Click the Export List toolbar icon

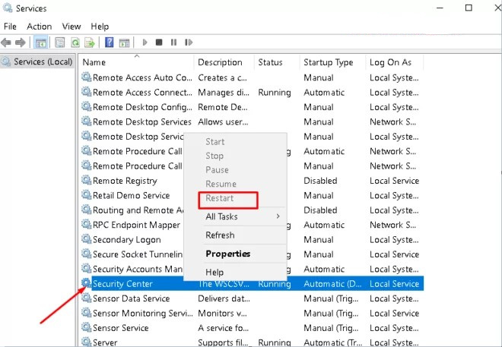pos(90,43)
